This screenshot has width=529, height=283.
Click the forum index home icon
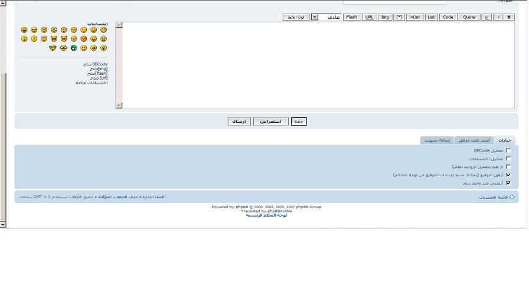tap(511, 197)
